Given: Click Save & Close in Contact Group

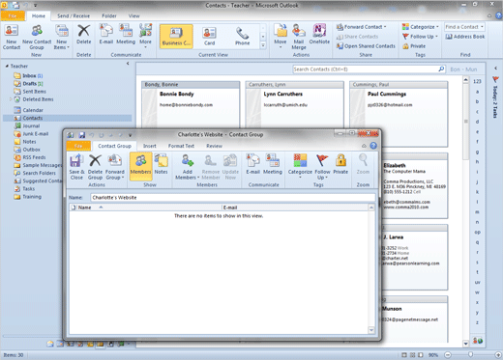Looking at the screenshot, I should [76, 167].
